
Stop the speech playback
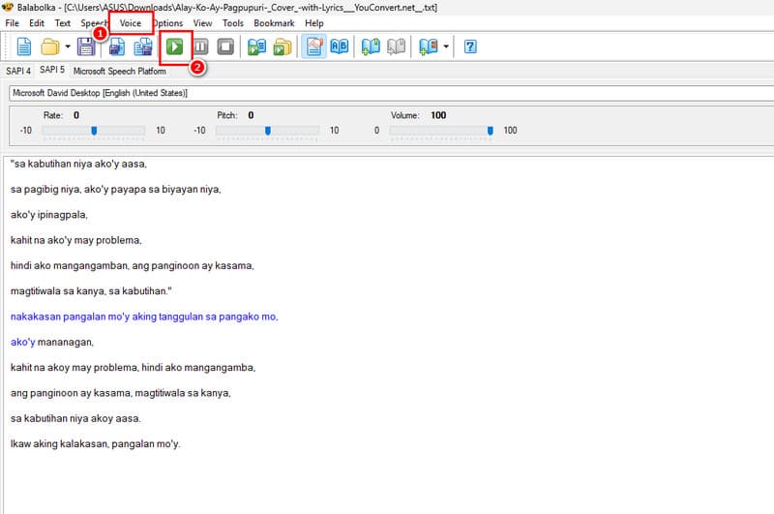click(x=225, y=46)
